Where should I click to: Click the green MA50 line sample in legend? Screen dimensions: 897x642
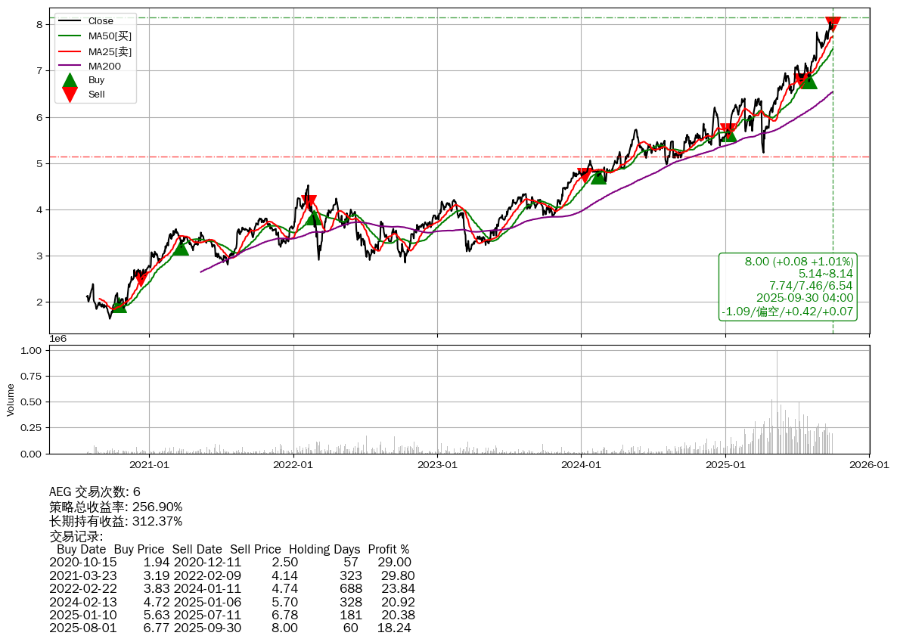click(x=70, y=36)
